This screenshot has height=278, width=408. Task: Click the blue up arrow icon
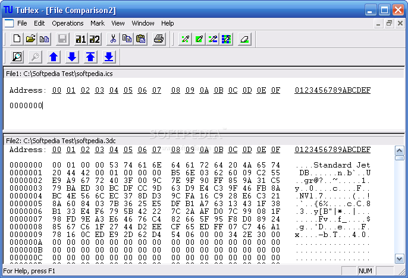(x=54, y=56)
